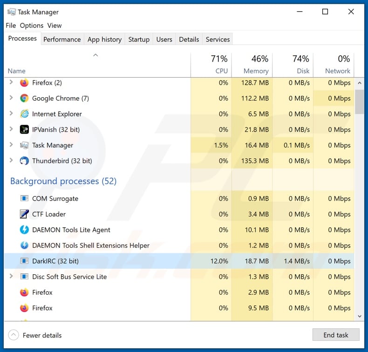368x352 pixels.
Task: Click the Firefox (2) app icon
Action: click(x=24, y=82)
